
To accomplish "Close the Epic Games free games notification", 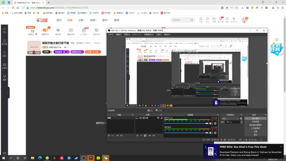I will [x=281, y=147].
